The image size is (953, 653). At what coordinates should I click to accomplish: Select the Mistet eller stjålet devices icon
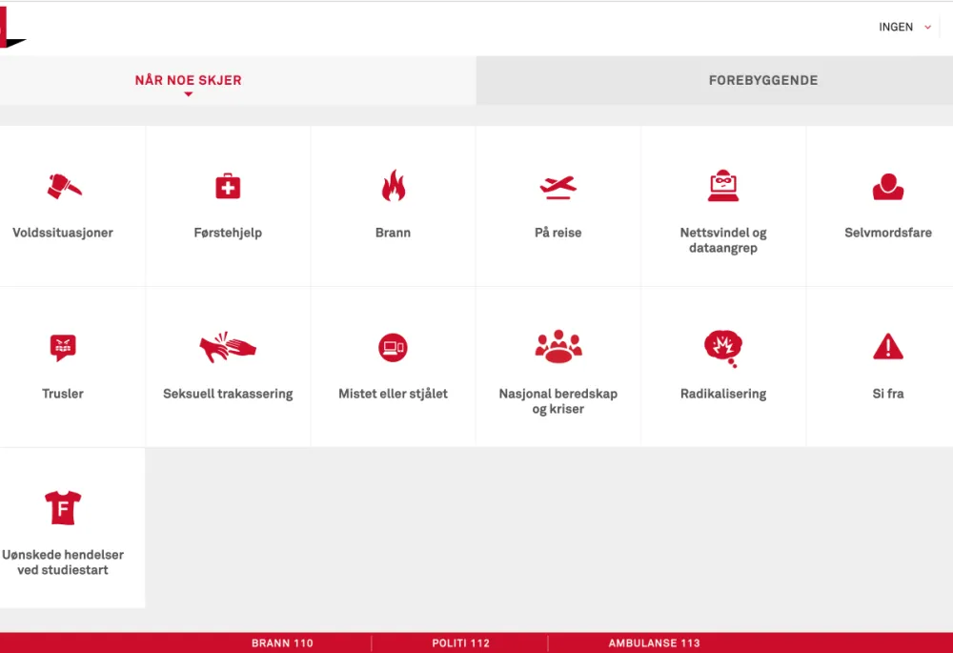[x=394, y=347]
